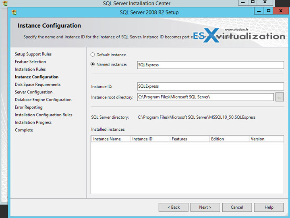
Task: Click the Edition column header
Action: (229, 139)
